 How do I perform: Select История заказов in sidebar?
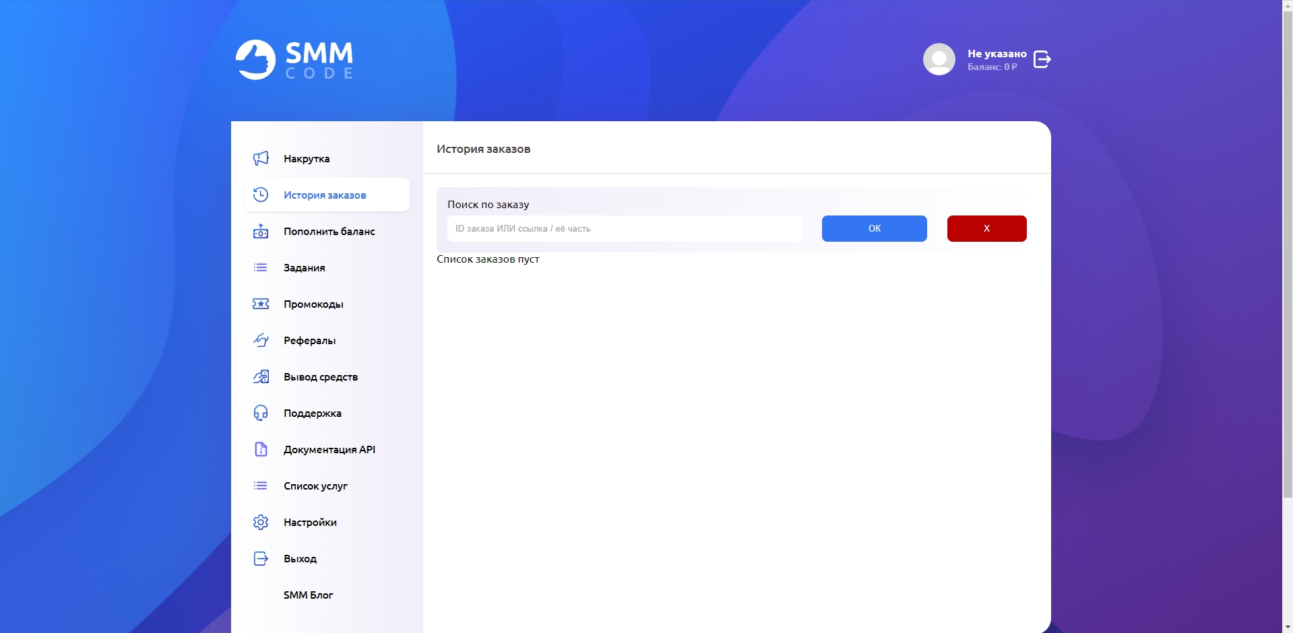tap(327, 195)
